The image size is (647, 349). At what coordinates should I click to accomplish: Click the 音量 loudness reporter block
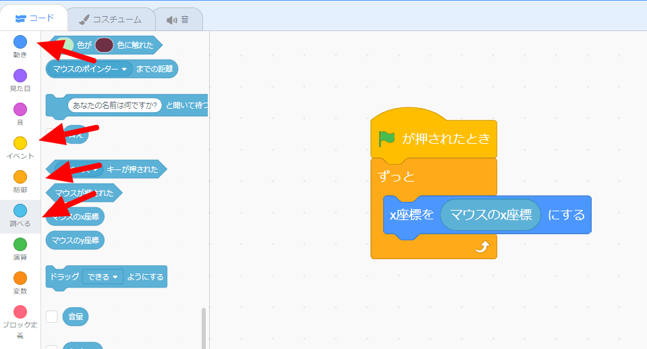click(x=76, y=317)
